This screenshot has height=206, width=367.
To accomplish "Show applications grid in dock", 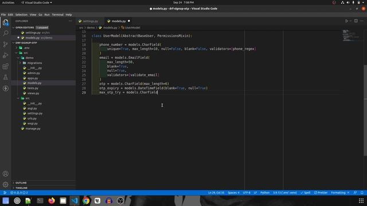I will (x=361, y=201).
